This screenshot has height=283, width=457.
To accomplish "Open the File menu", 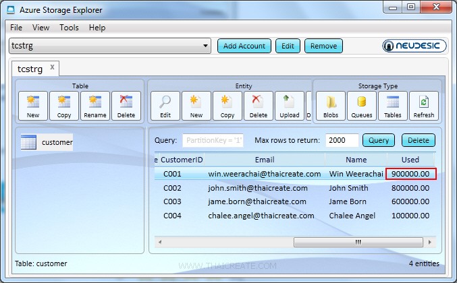I will click(x=16, y=28).
